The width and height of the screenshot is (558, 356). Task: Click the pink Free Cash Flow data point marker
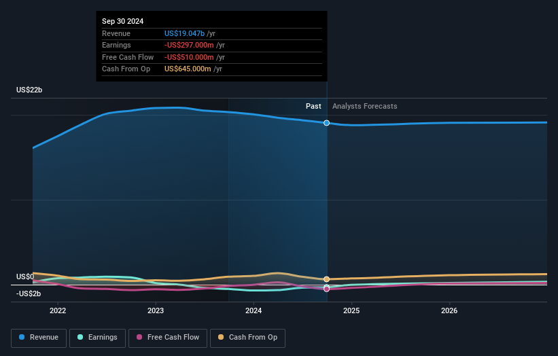pyautogui.click(x=326, y=289)
